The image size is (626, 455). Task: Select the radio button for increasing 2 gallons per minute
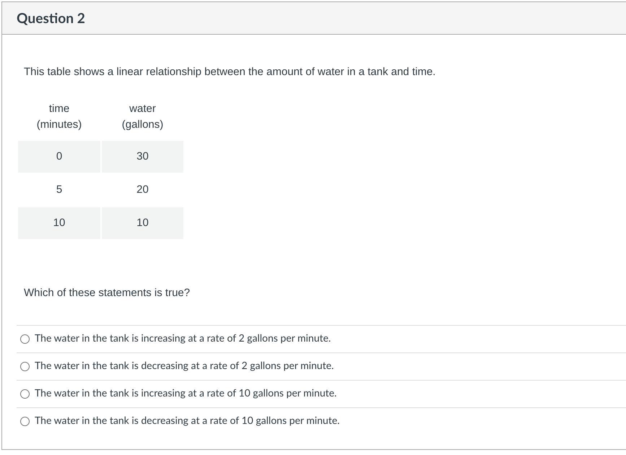25,339
